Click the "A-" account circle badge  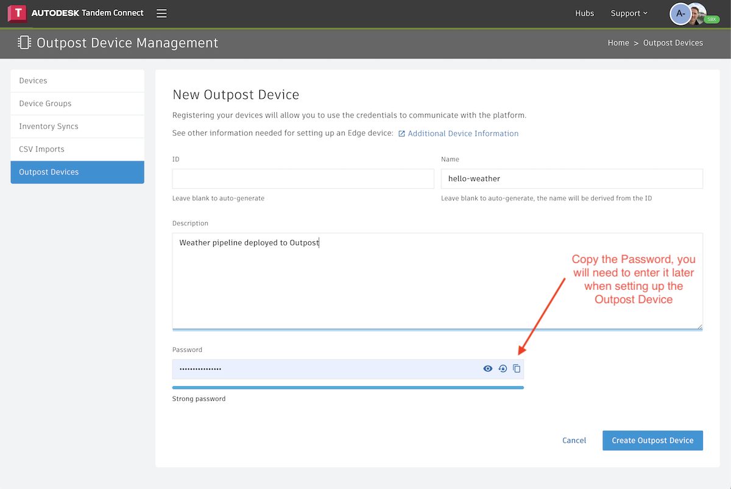[680, 13]
